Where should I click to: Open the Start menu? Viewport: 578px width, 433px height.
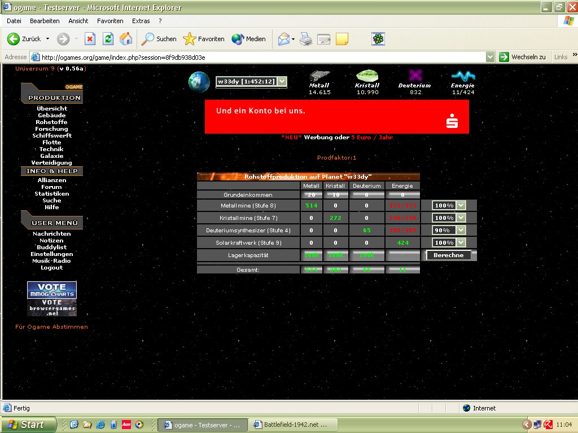(29, 425)
